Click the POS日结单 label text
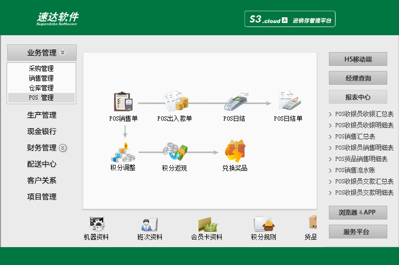The height and width of the screenshot is (265, 399). coord(289,118)
